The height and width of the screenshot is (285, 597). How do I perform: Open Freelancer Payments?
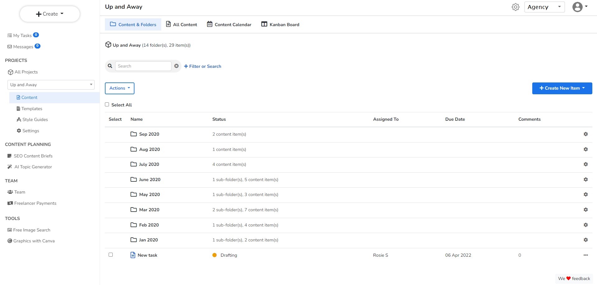pos(32,203)
